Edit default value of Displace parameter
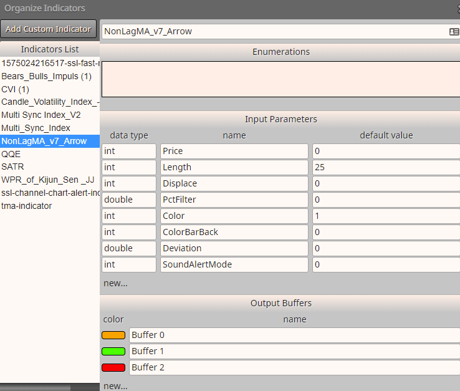 click(386, 183)
